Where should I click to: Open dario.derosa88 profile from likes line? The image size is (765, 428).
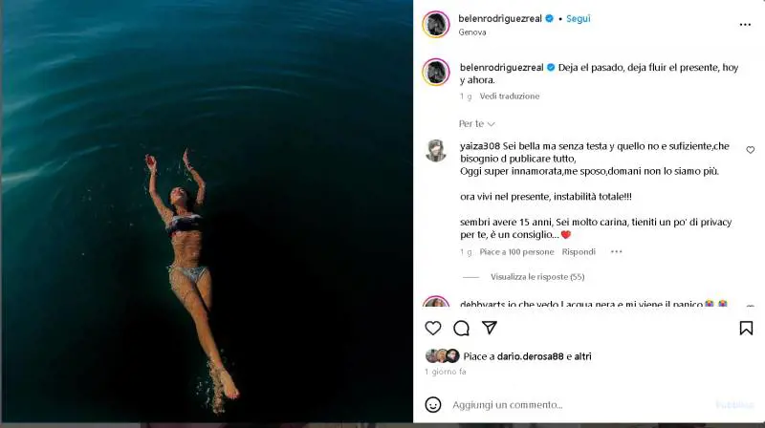coord(530,356)
